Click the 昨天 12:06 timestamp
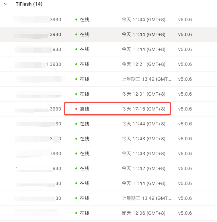The height and width of the screenshot is (222, 217). tap(143, 213)
